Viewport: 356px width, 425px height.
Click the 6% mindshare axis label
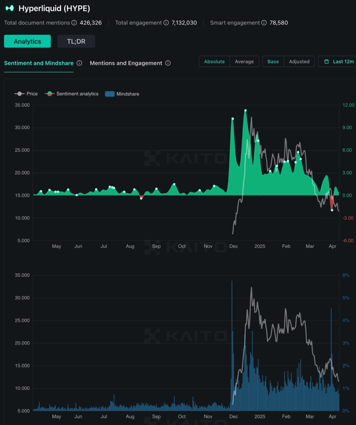[346, 275]
